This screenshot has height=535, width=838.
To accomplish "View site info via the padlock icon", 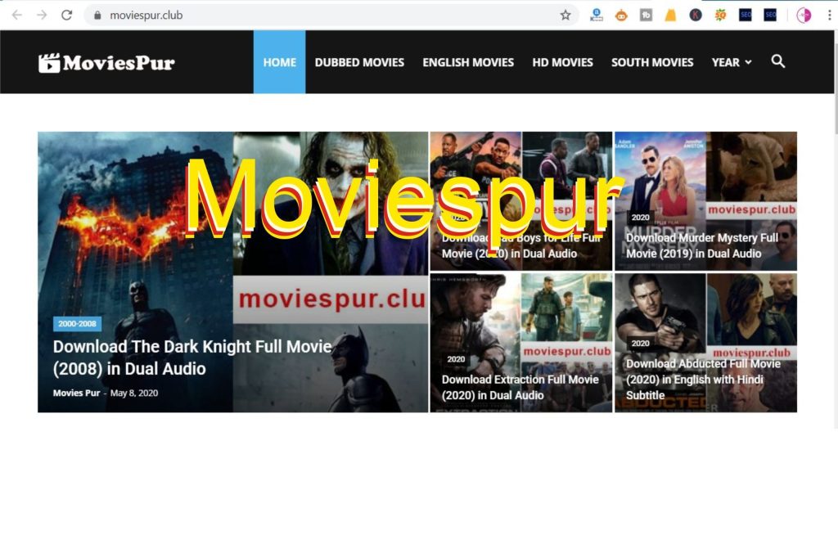I will point(97,16).
